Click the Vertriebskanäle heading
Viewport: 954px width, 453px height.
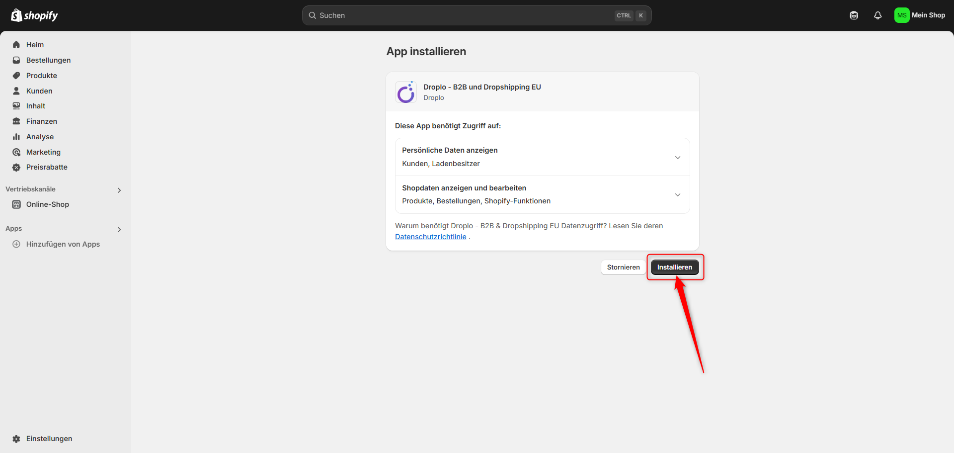(x=31, y=189)
